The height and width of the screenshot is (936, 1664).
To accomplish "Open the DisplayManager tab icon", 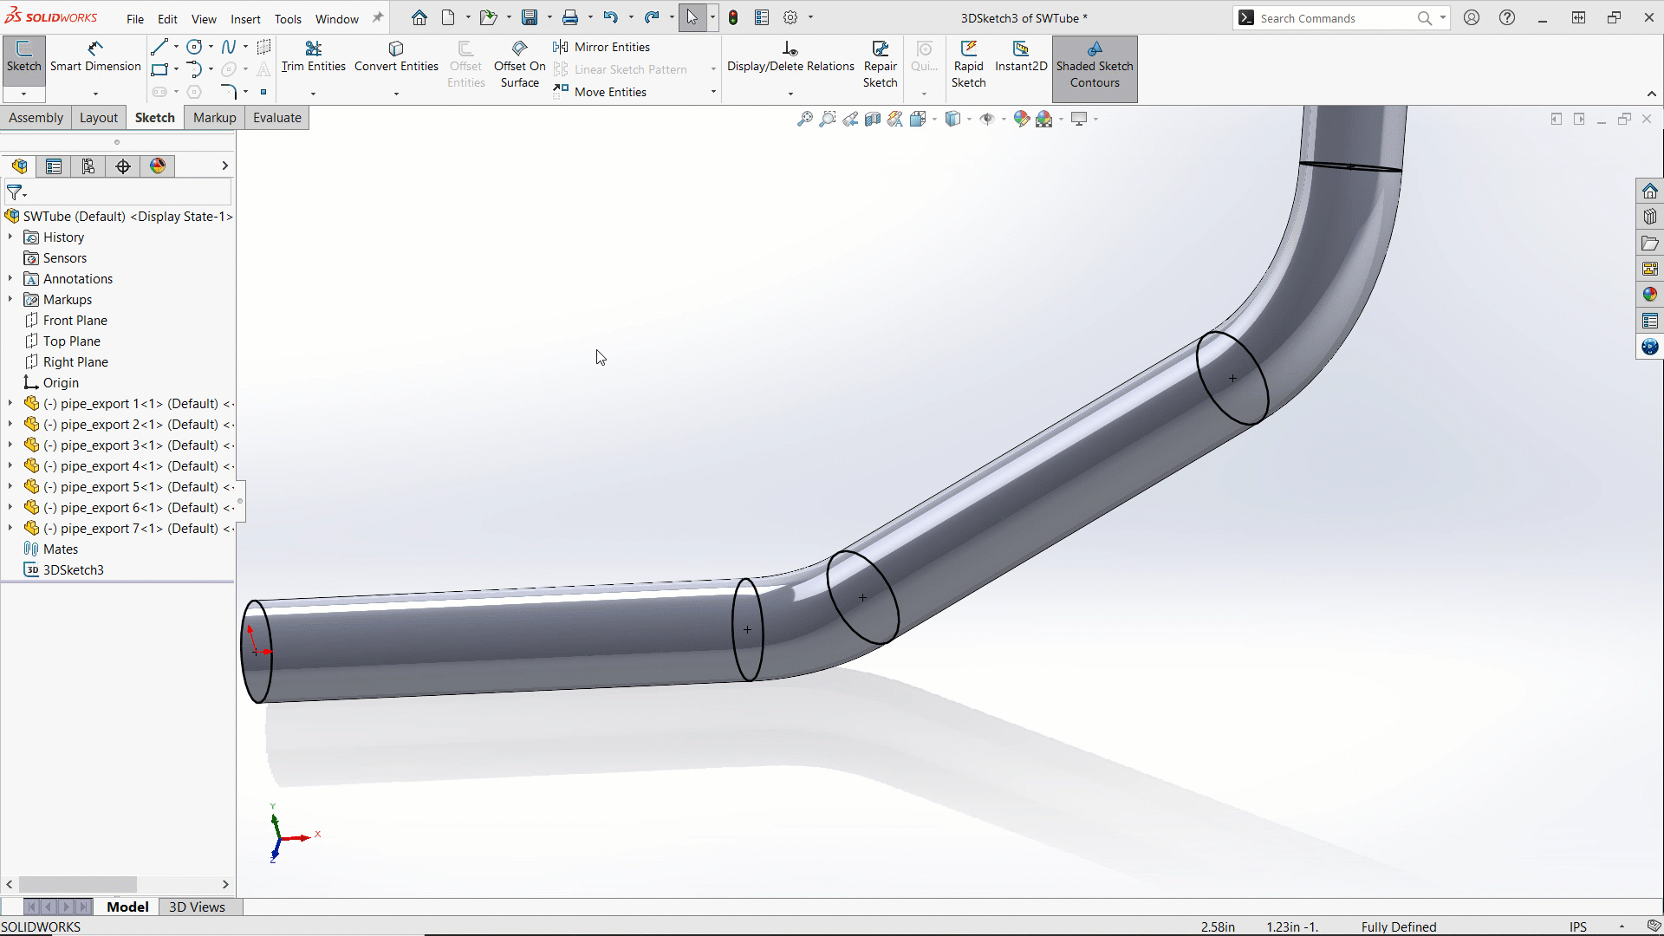I will 158,166.
